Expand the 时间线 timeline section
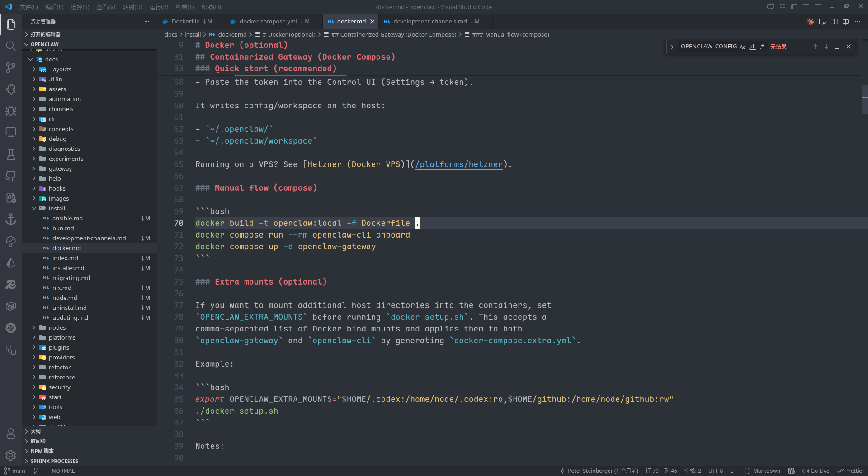 [90, 441]
